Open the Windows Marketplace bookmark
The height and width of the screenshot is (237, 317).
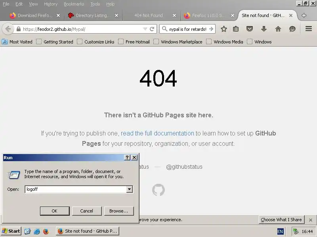click(178, 42)
